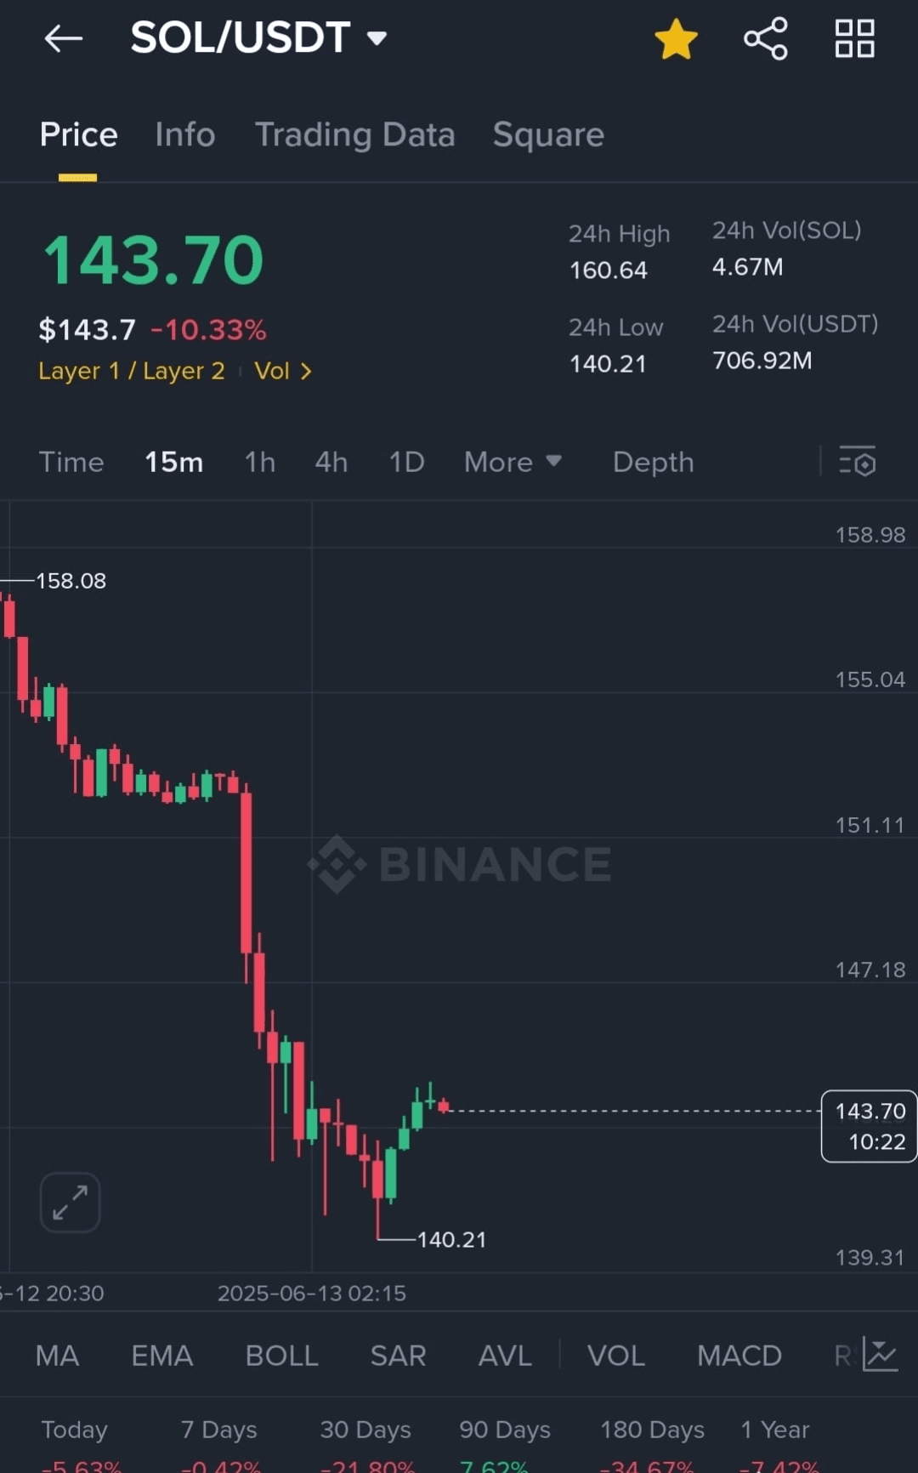Toggle the BOLL indicator

(281, 1356)
